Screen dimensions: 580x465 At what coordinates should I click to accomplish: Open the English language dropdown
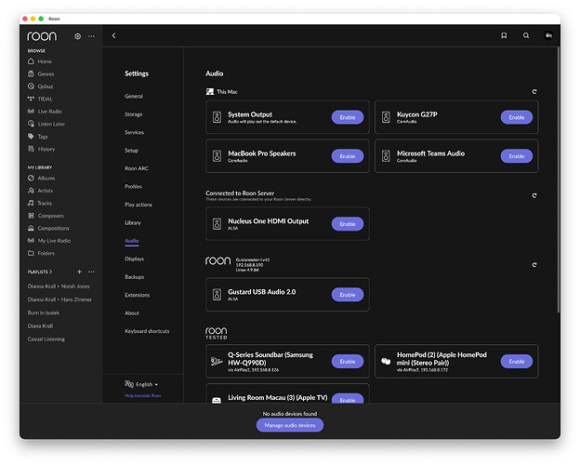pyautogui.click(x=141, y=384)
